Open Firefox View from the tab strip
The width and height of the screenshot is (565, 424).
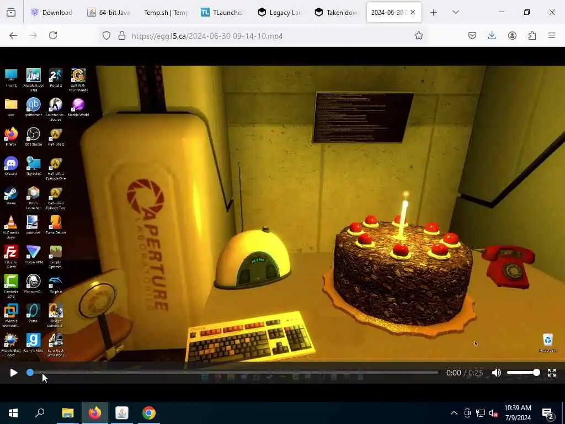coord(11,12)
